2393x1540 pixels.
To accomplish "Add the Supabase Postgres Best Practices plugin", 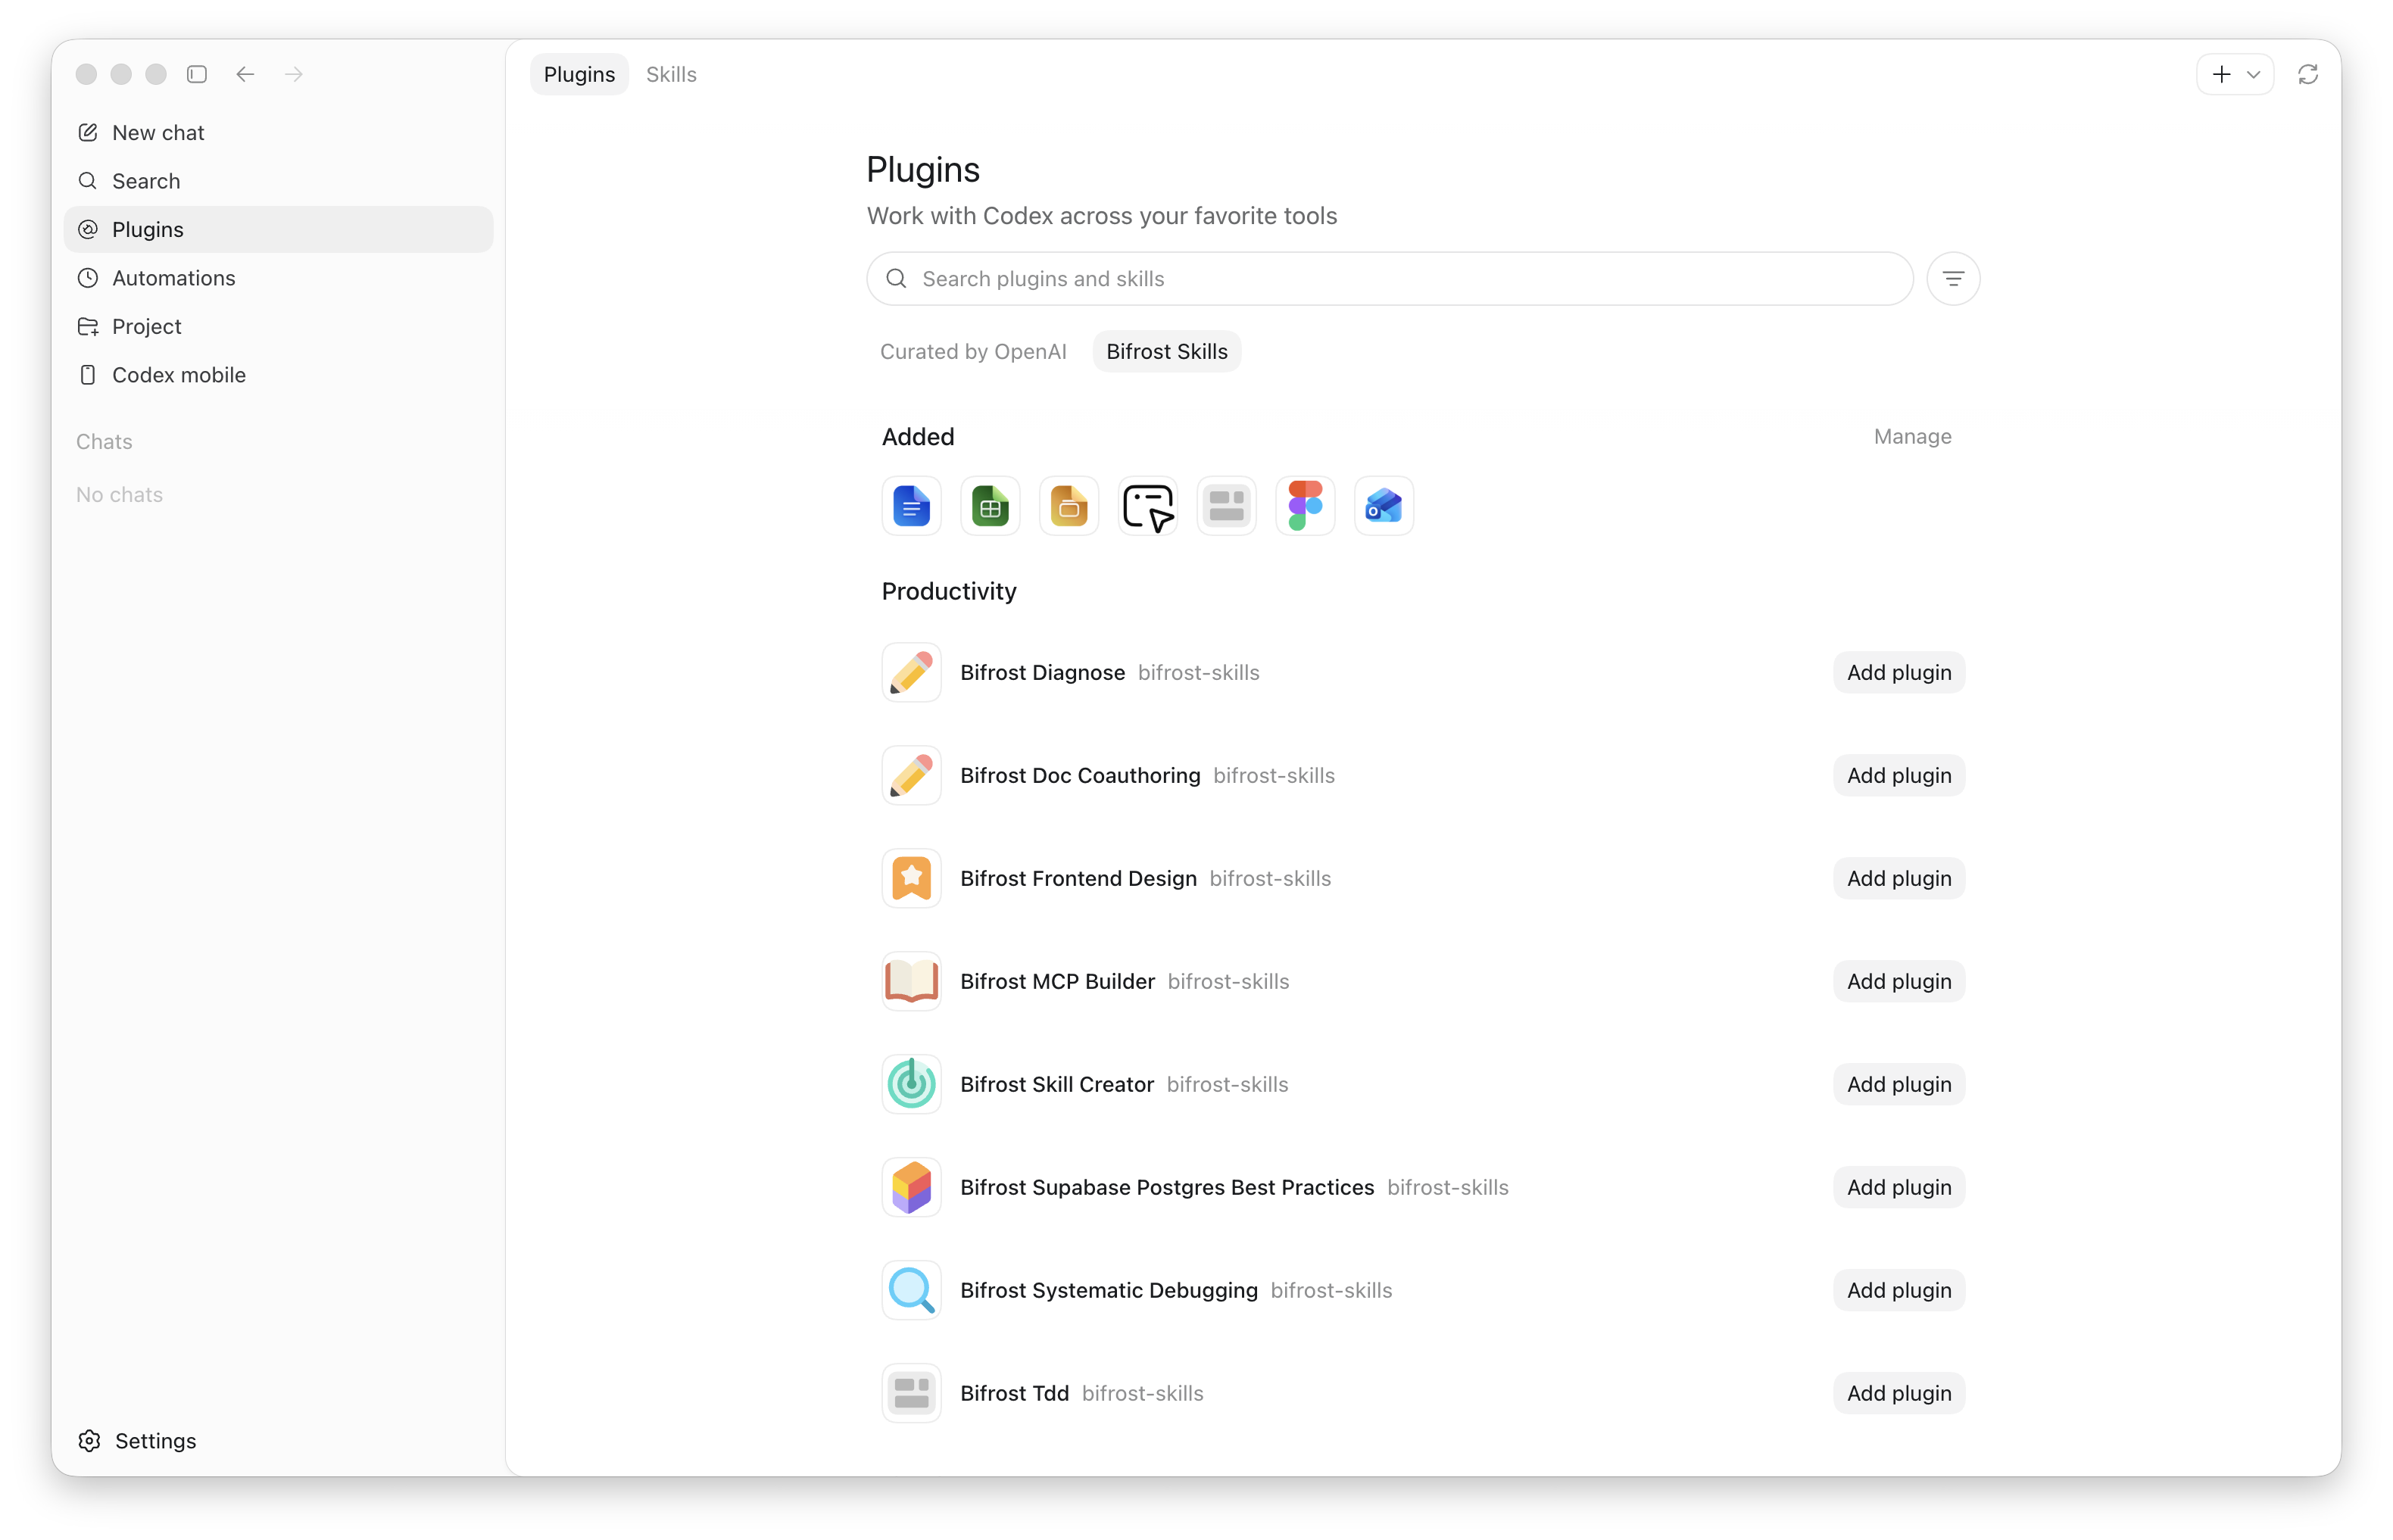I will [x=1898, y=1187].
